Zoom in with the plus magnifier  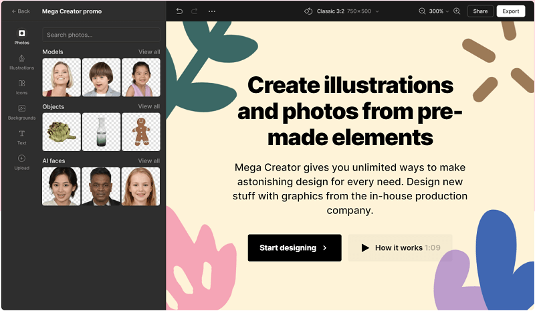[457, 11]
